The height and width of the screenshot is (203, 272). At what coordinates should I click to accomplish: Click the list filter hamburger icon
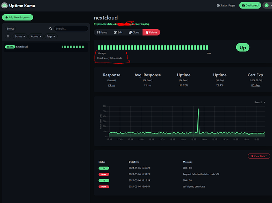(8, 37)
